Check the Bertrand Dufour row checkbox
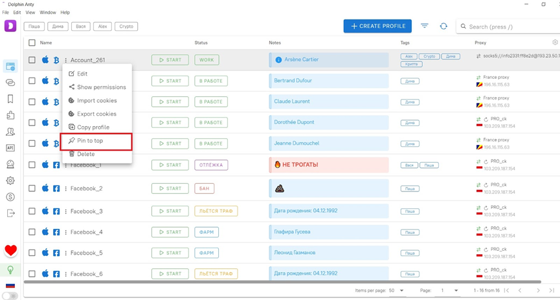Viewport: 560px width, 300px height. pyautogui.click(x=32, y=81)
